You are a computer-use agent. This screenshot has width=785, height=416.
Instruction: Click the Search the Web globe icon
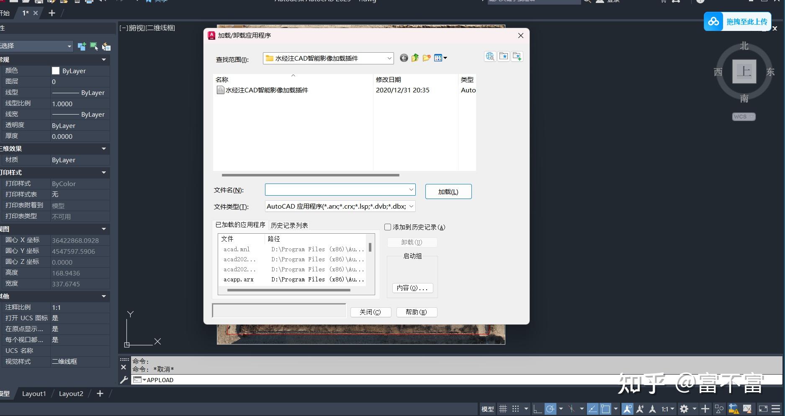490,56
